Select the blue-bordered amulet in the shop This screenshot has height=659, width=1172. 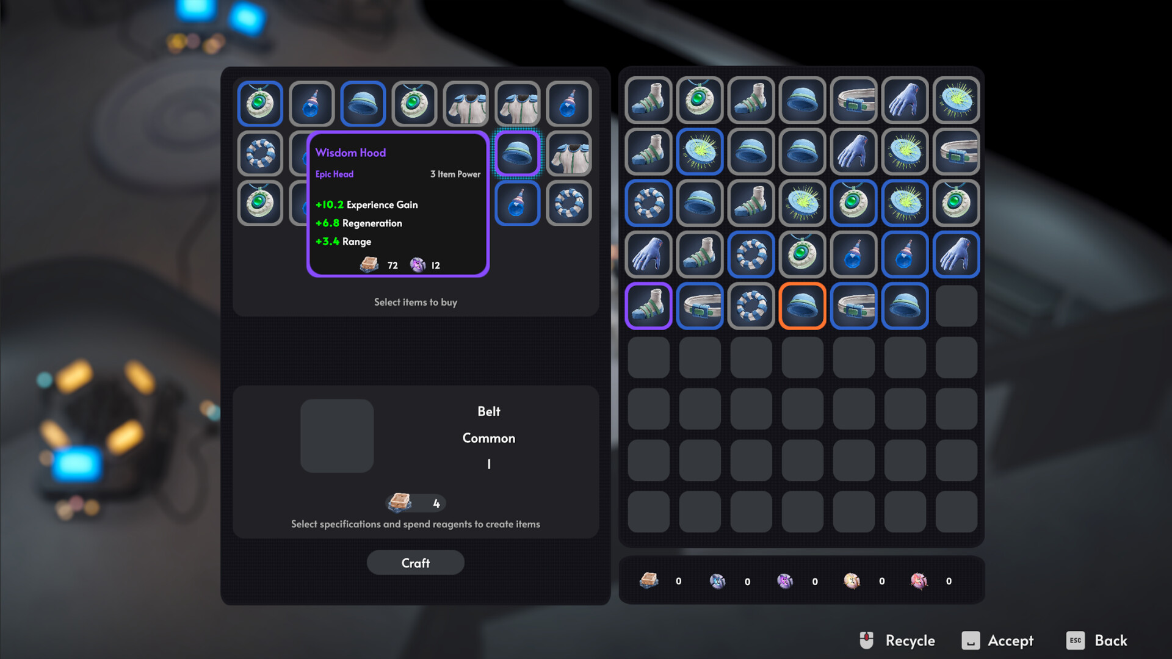coord(260,103)
